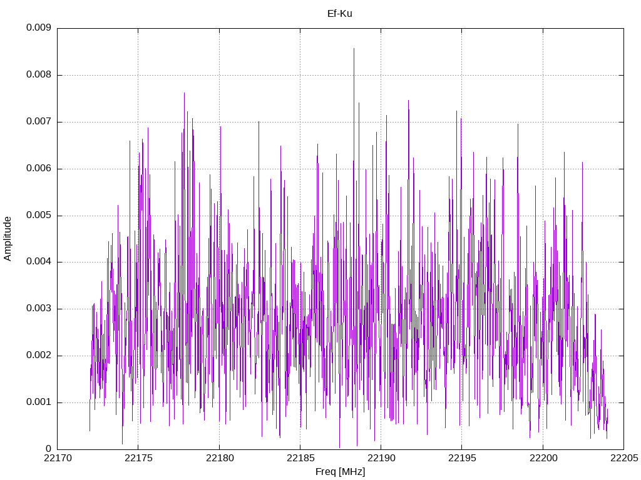Select the x-axis label Freq [MHz]
Screen dimensions: 641x480
(340, 472)
